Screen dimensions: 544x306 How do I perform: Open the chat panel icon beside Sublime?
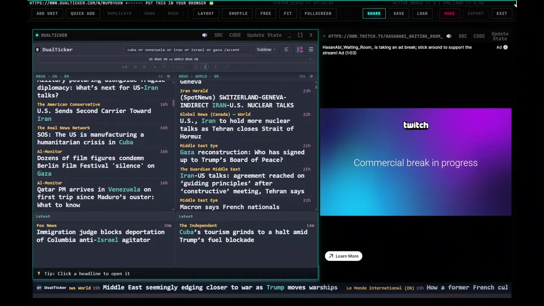pyautogui.click(x=286, y=50)
